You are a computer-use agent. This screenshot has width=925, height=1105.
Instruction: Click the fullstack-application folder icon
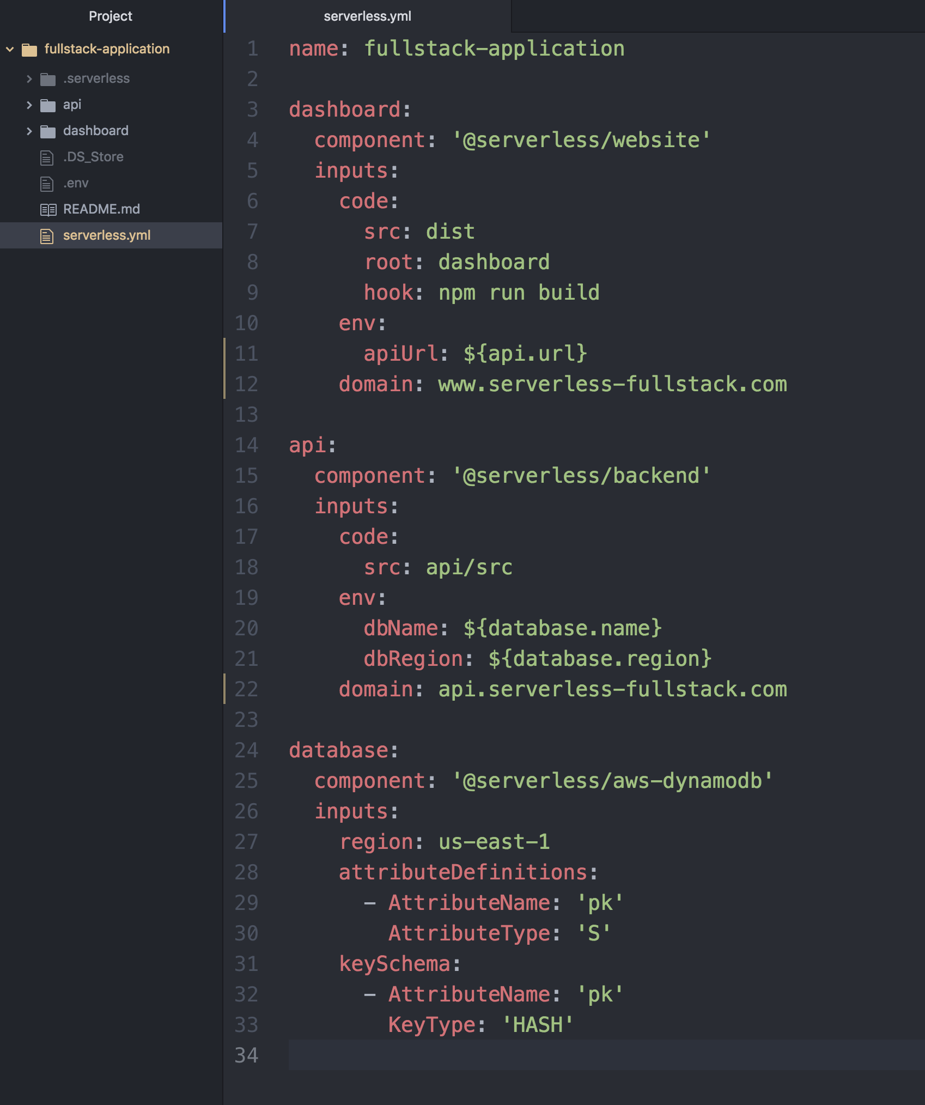pos(29,48)
